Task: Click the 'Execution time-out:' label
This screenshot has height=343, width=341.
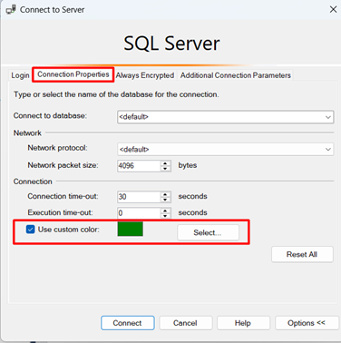Action: click(60, 212)
